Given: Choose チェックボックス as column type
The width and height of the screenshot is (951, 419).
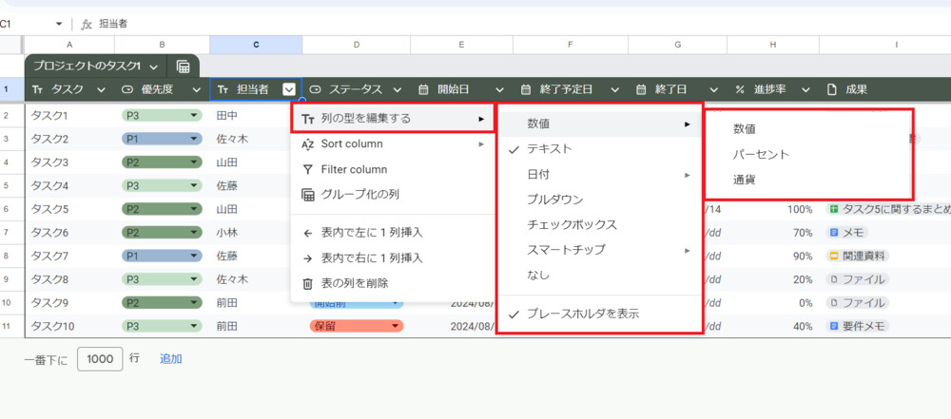Looking at the screenshot, I should 572,225.
